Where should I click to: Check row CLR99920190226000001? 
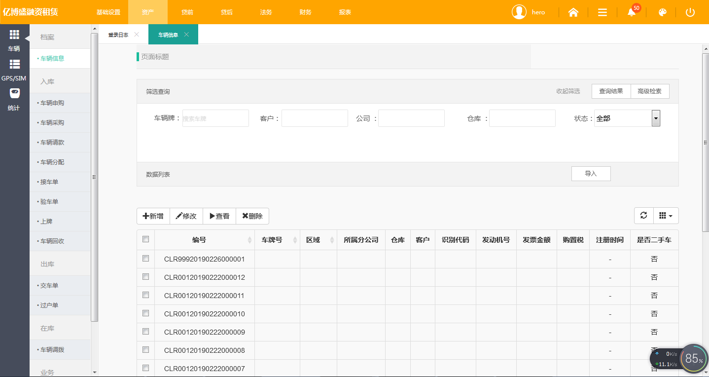[145, 259]
